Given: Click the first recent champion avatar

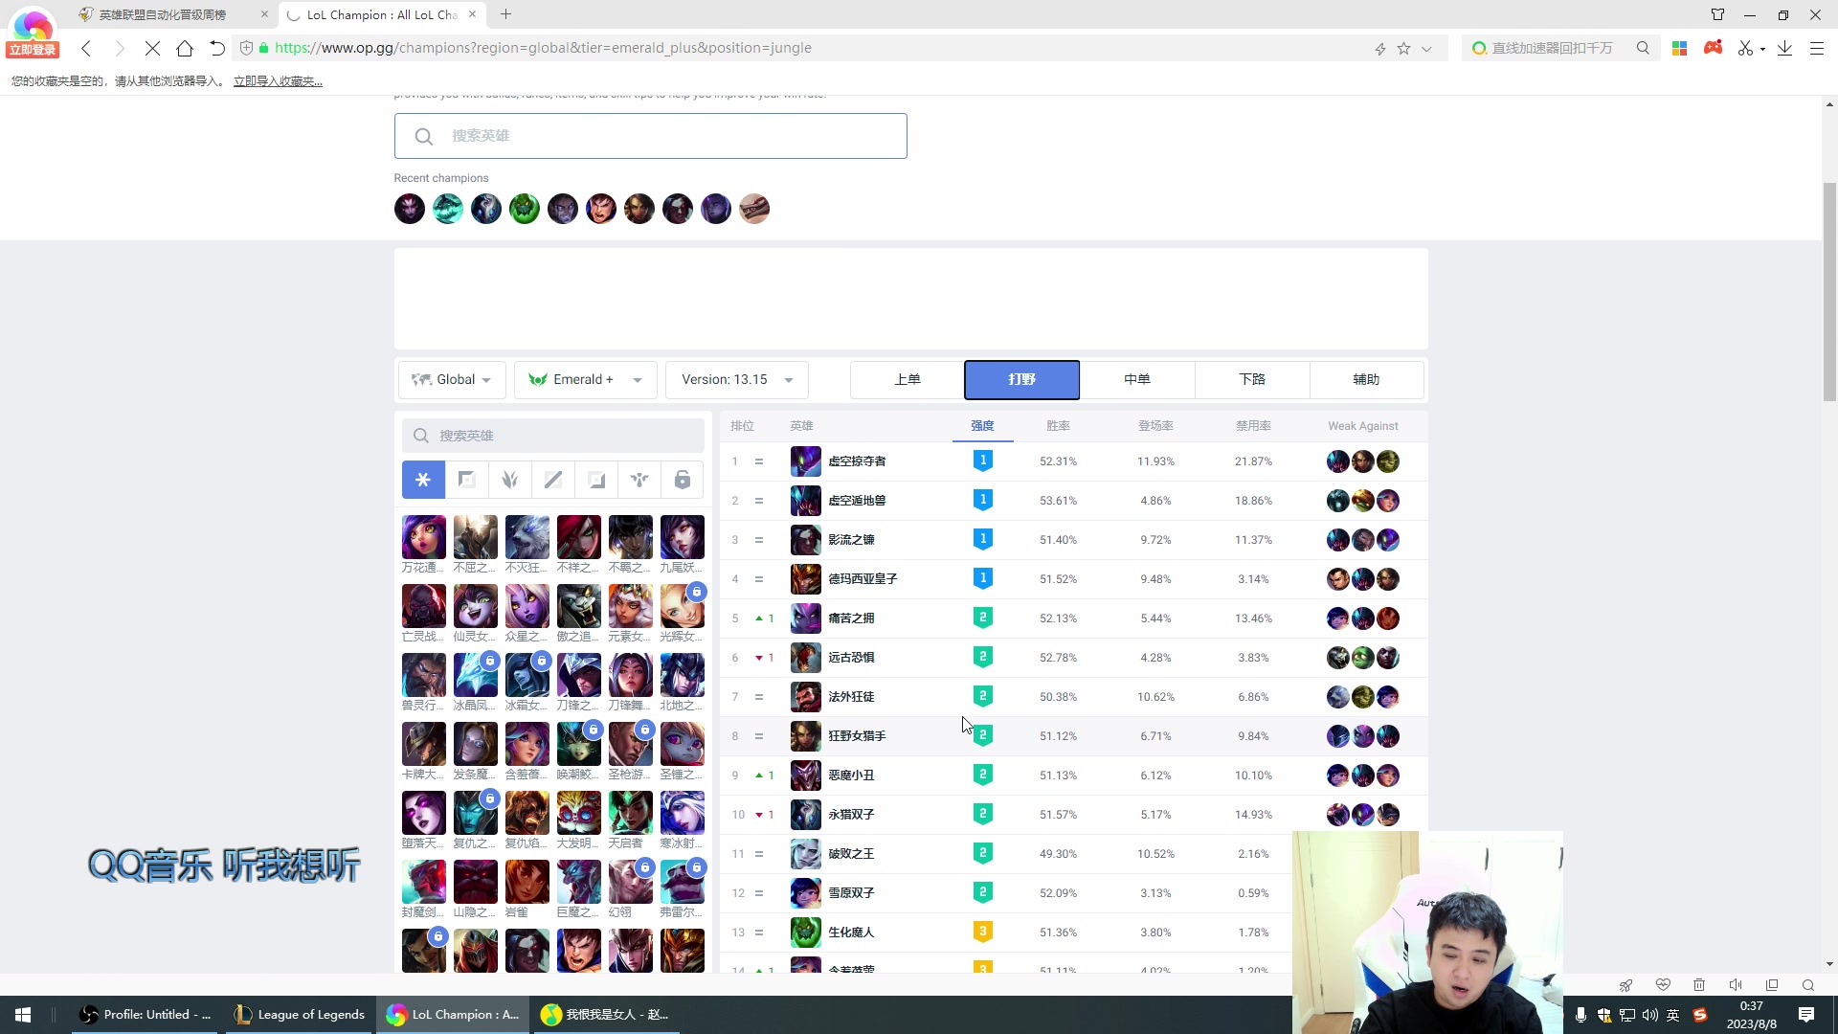Looking at the screenshot, I should [410, 209].
